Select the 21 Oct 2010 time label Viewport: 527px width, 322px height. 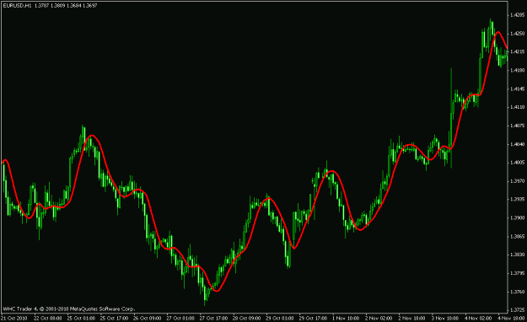click(14, 318)
